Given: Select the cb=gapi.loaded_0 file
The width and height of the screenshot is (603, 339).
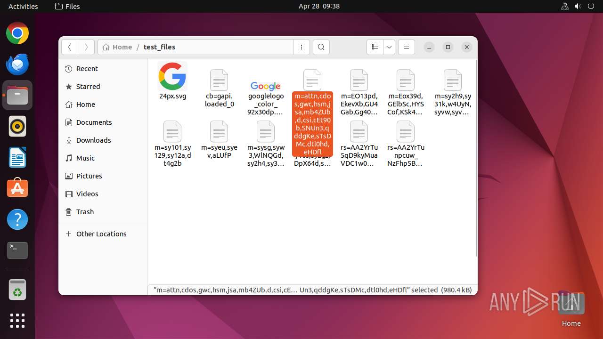Looking at the screenshot, I should pyautogui.click(x=219, y=88).
